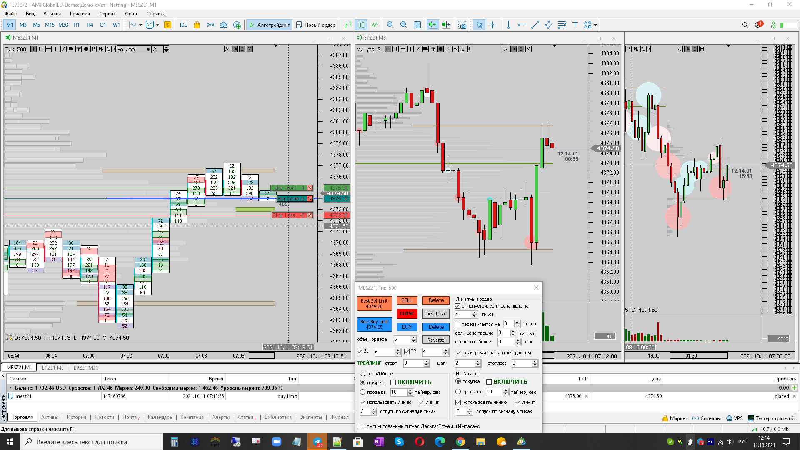Select the M15 timeframe button
Image resolution: width=800 pixels, height=450 pixels.
coord(50,25)
